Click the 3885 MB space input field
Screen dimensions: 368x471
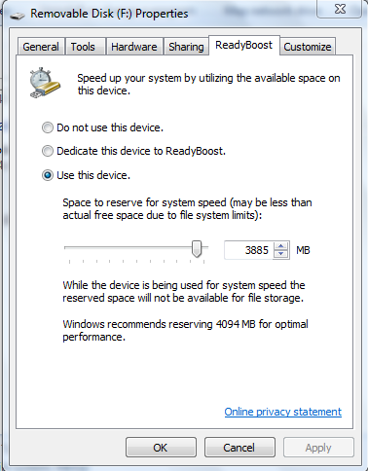click(x=249, y=250)
